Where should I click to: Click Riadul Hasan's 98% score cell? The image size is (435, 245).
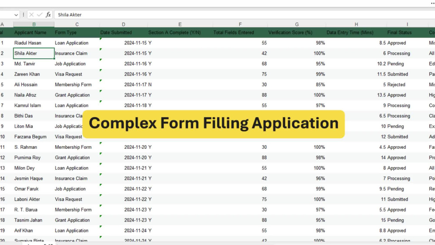click(x=297, y=43)
